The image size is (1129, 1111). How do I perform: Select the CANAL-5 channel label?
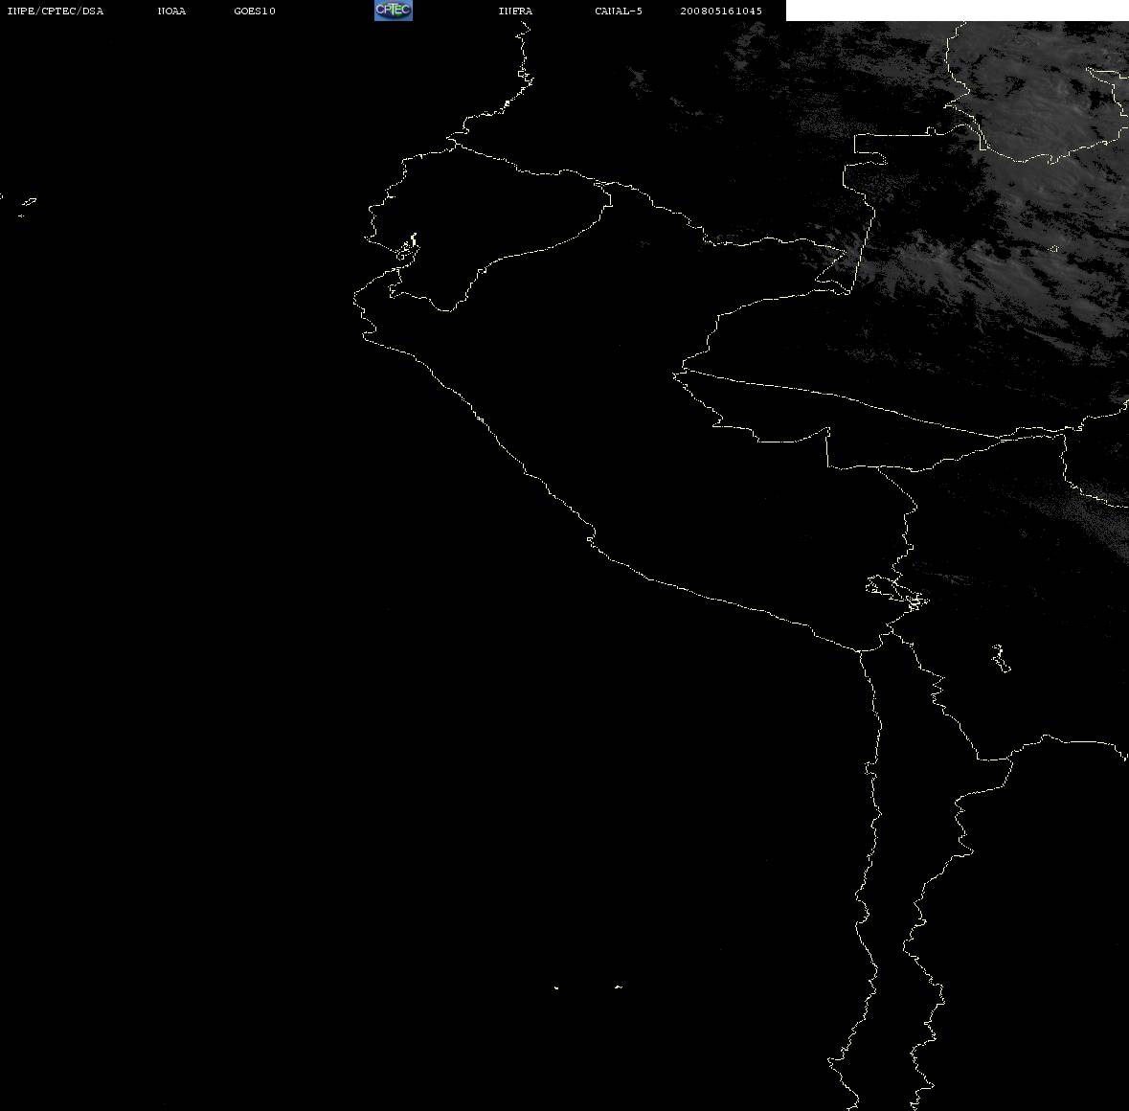(619, 11)
